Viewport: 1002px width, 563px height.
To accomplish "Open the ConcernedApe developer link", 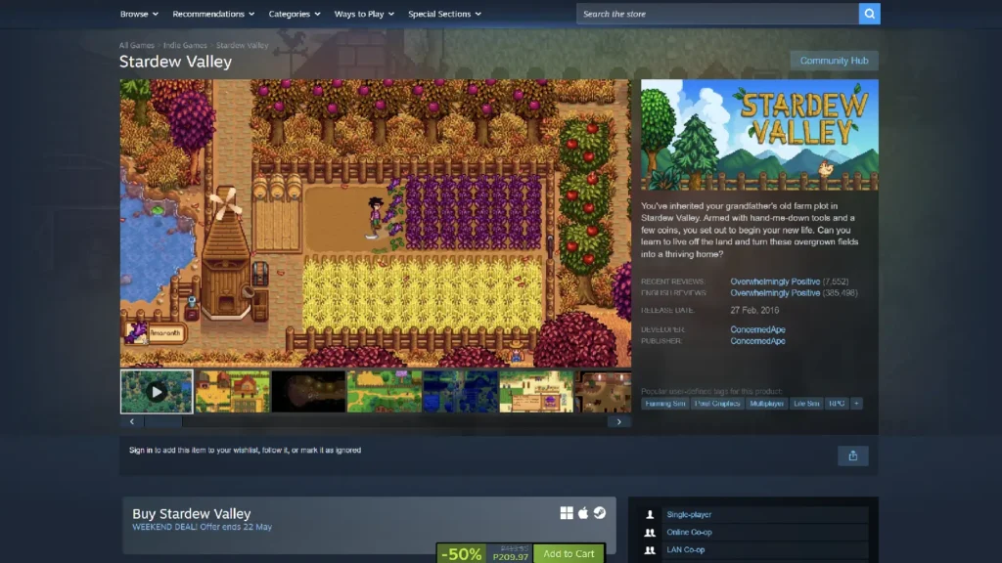I will point(758,329).
